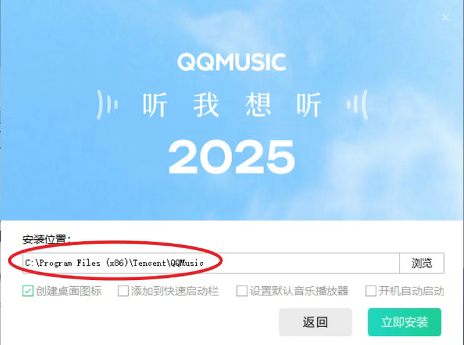The width and height of the screenshot is (464, 345).
Task: Open folder picker with 浏览 button
Action: click(x=421, y=263)
